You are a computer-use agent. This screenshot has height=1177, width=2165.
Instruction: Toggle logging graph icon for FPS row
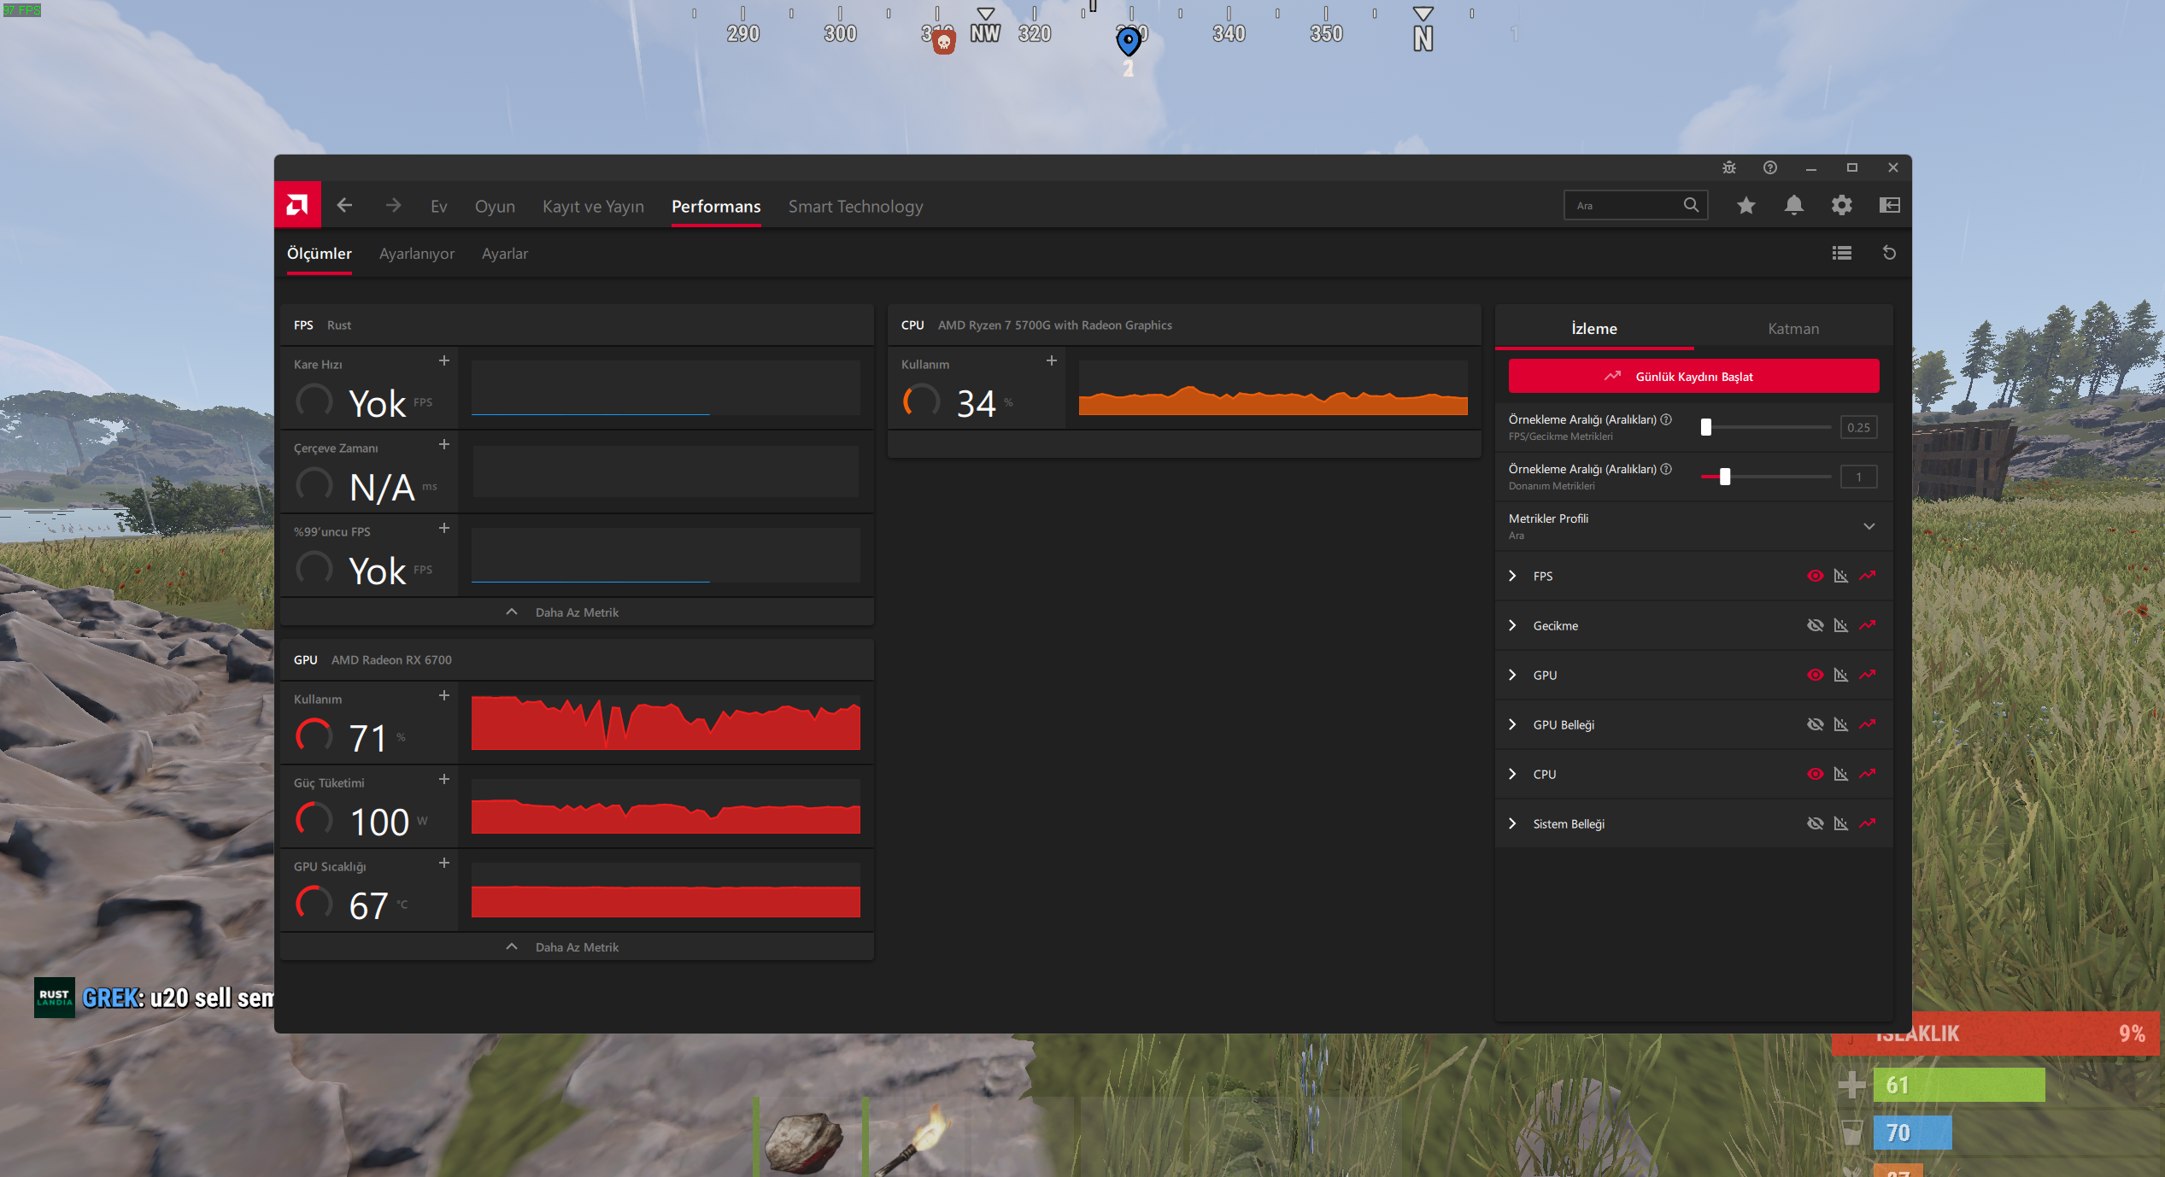1868,577
